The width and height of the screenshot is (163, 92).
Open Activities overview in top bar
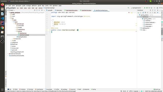tap(4, 1)
